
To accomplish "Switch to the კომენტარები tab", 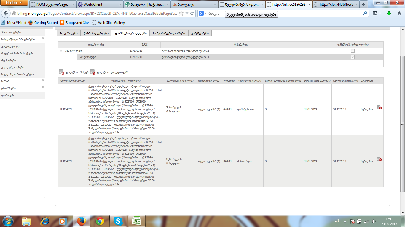I will click(x=200, y=33).
